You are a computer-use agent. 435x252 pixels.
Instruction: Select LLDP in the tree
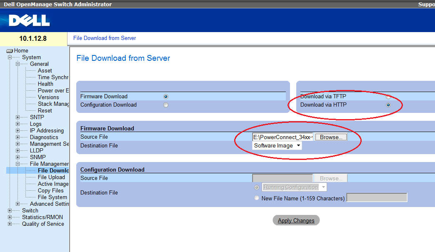coord(37,150)
